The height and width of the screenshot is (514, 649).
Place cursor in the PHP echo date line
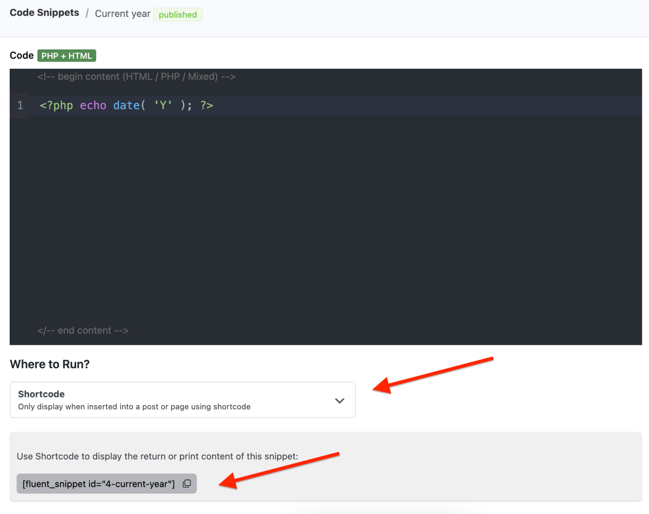click(127, 106)
